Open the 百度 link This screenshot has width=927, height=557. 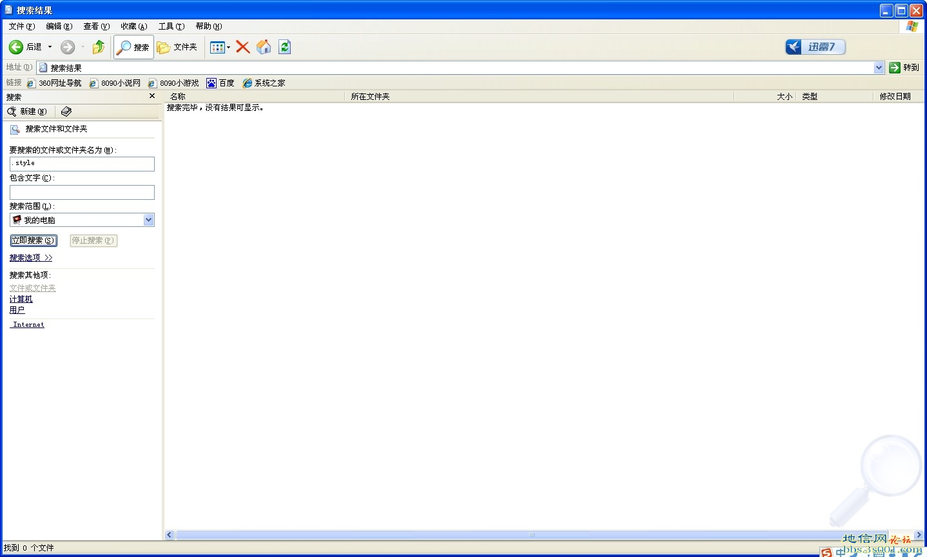(x=220, y=83)
